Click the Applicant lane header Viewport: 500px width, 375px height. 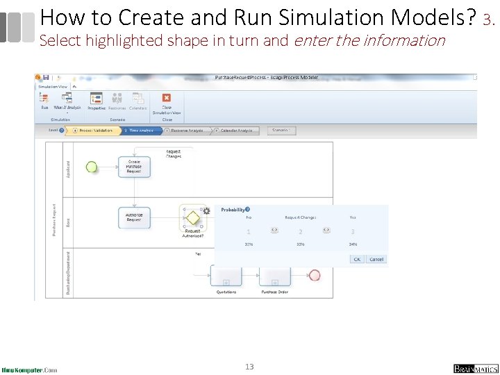click(68, 169)
